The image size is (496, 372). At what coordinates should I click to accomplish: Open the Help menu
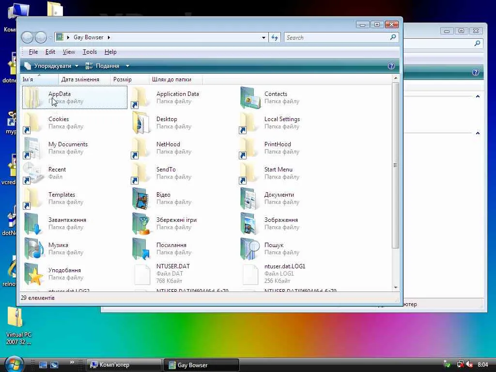[x=110, y=52]
